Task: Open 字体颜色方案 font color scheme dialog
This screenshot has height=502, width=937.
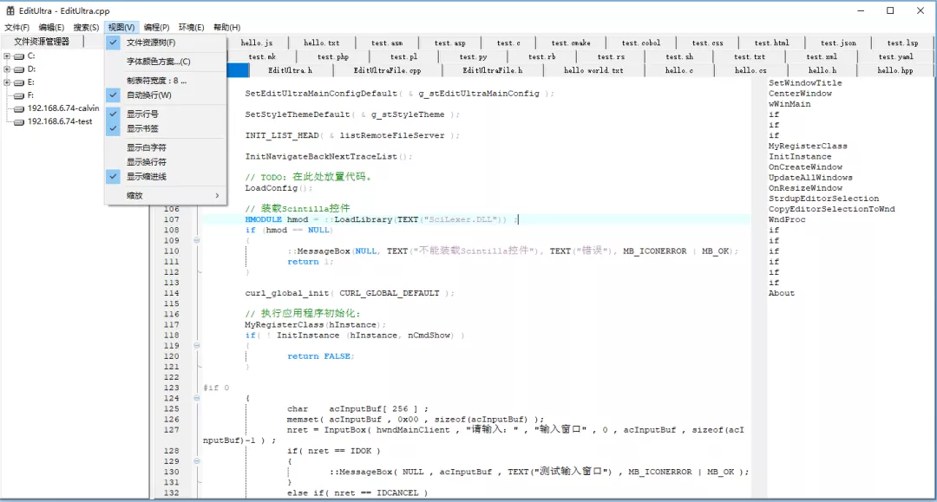Action: point(158,62)
